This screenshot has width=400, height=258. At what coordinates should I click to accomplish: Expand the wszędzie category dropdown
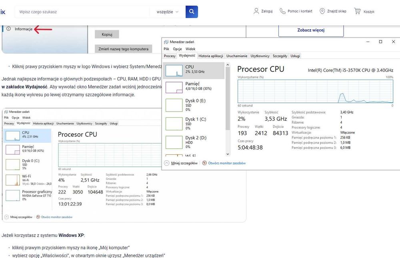pos(168,12)
